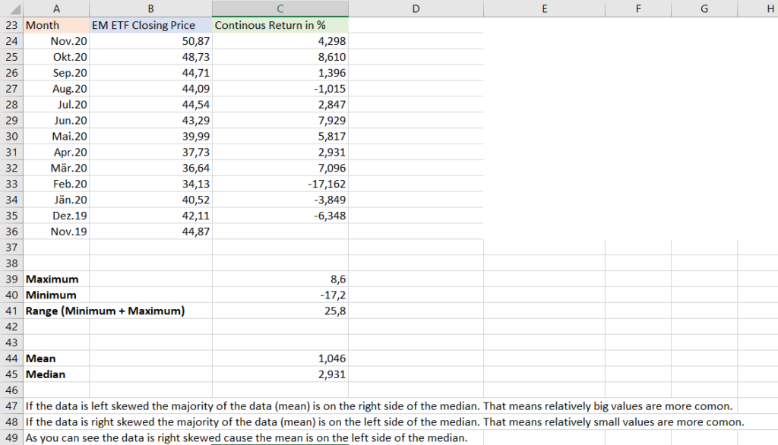Select the 'Nov.19' month cell
Viewport: 778px width, 445px height.
coord(56,232)
